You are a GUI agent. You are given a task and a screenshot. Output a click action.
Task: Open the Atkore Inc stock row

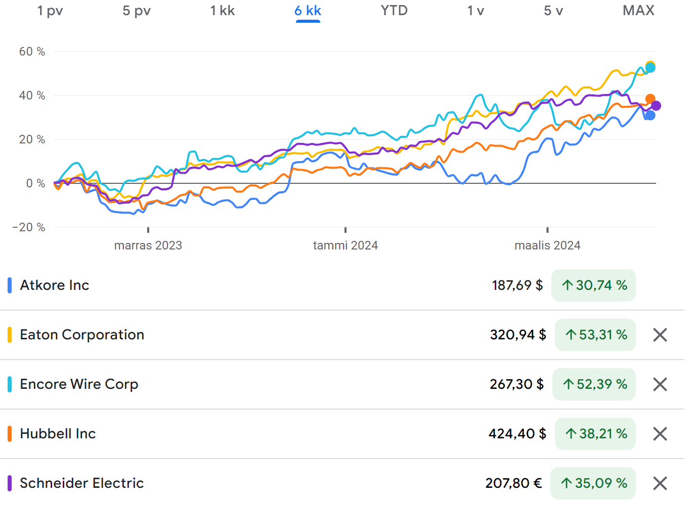[x=55, y=285]
